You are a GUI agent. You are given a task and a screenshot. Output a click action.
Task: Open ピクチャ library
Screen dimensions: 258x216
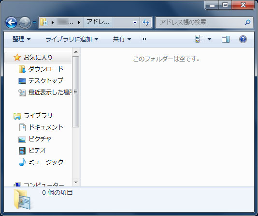click(40, 139)
